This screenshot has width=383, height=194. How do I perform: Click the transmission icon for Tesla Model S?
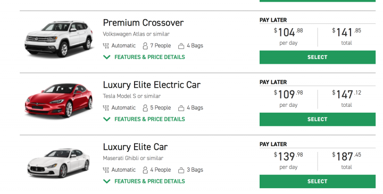106,108
